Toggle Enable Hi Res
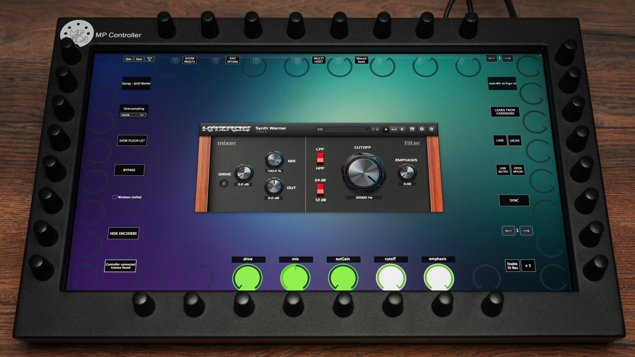 512,266
